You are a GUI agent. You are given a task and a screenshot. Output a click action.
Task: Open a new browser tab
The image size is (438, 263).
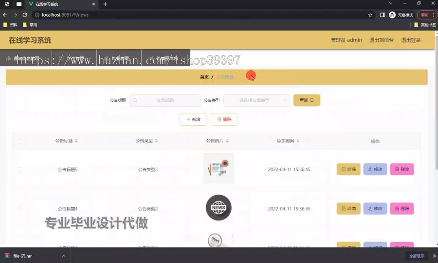point(105,4)
